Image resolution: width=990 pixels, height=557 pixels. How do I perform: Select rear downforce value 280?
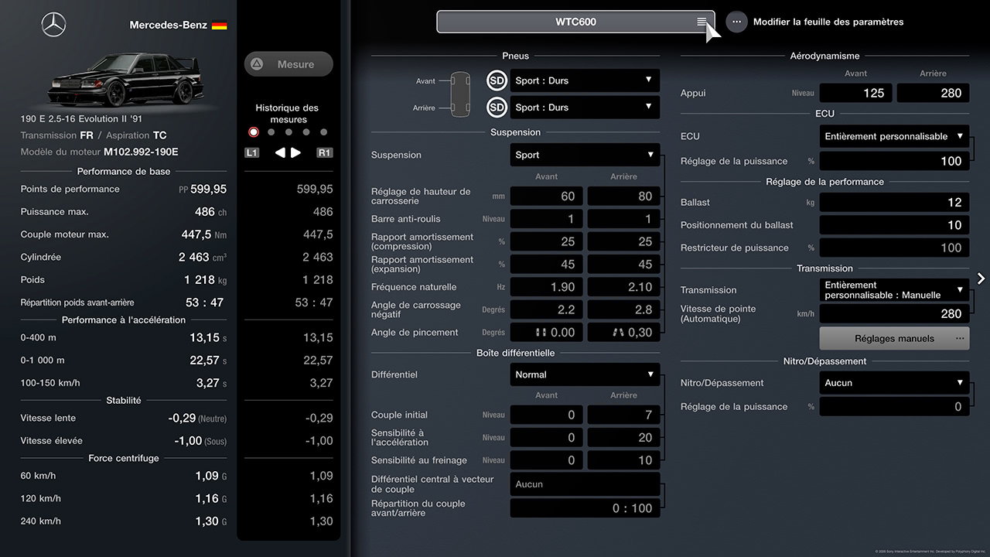[x=934, y=93]
